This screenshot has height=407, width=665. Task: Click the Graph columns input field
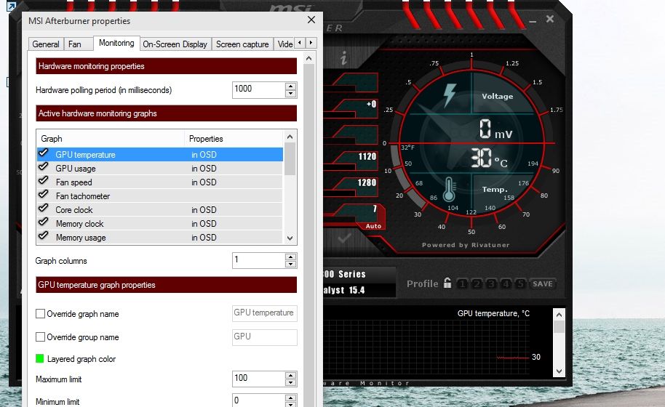tap(259, 260)
